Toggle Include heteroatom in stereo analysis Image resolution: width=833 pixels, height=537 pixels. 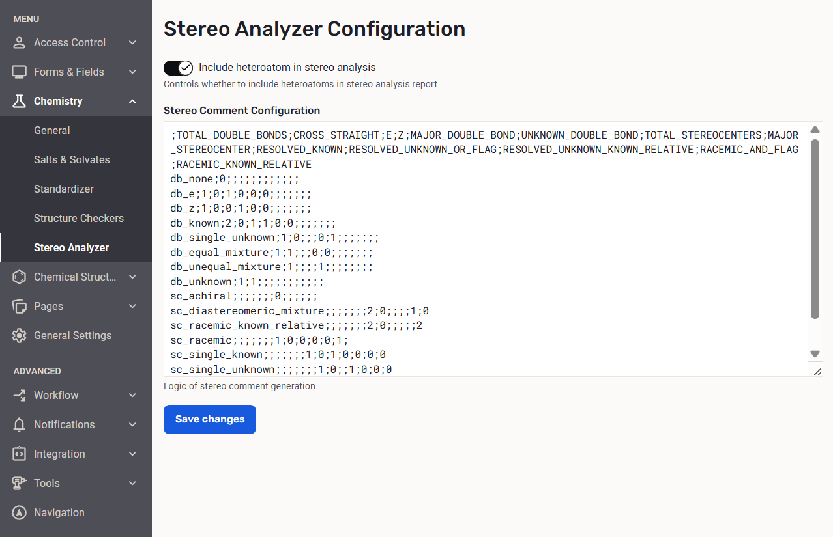tap(178, 68)
